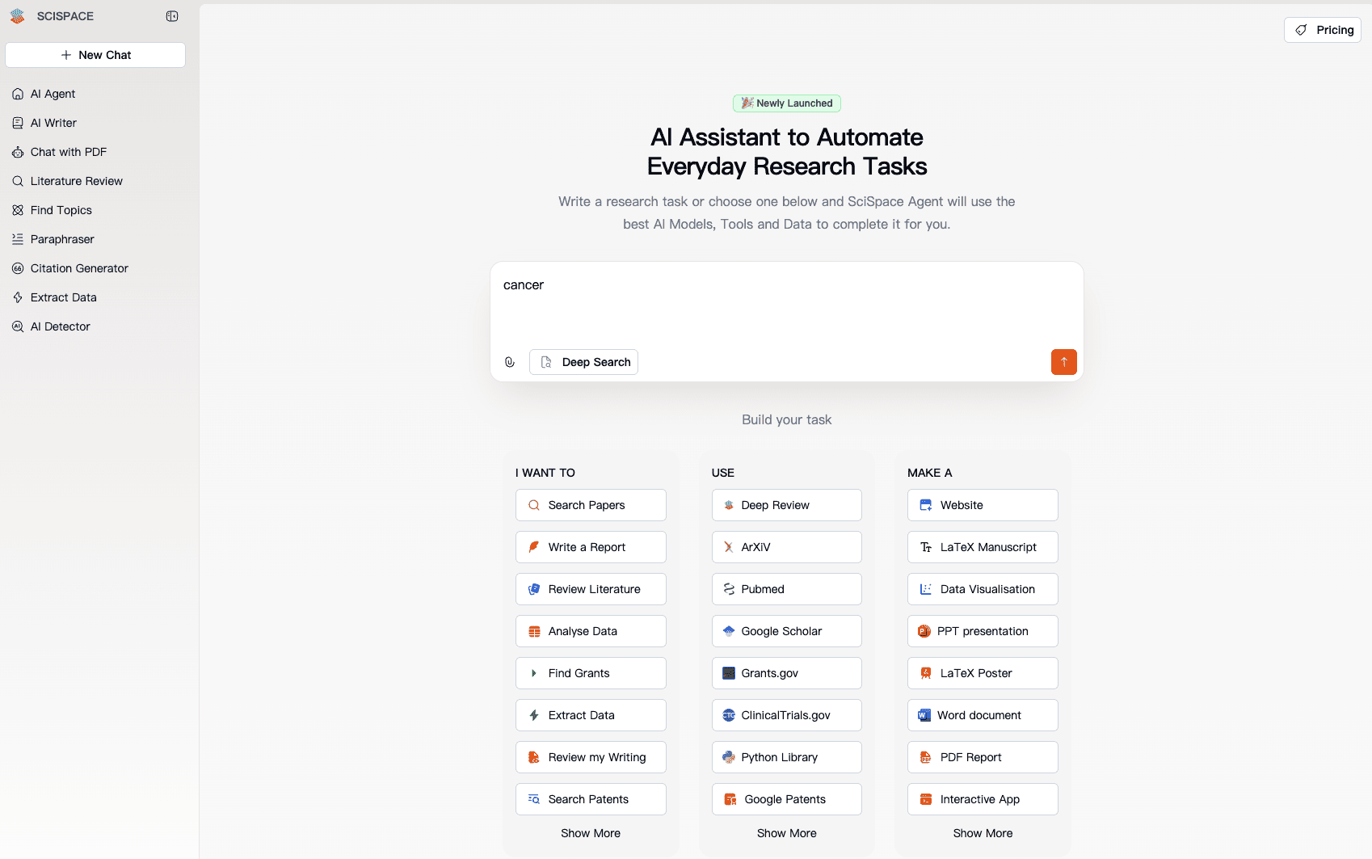Toggle the Deep Search option

pos(583,362)
